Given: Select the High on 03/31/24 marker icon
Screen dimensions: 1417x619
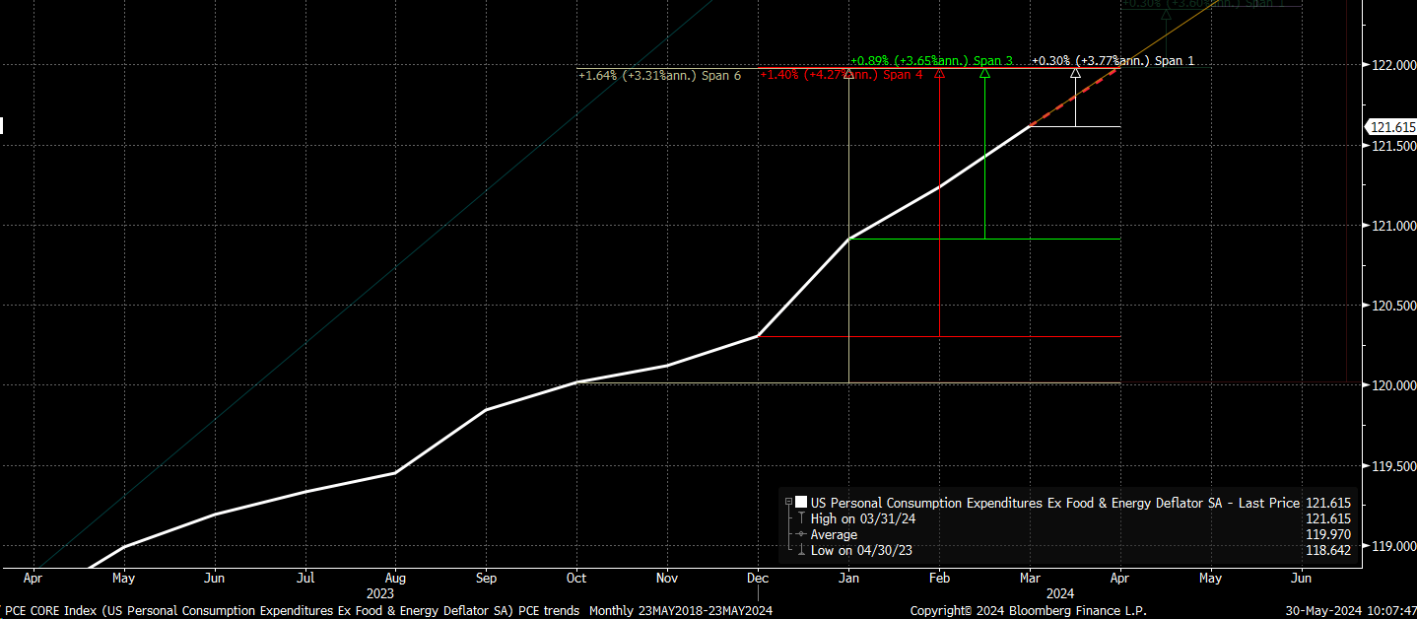Looking at the screenshot, I should [x=800, y=518].
